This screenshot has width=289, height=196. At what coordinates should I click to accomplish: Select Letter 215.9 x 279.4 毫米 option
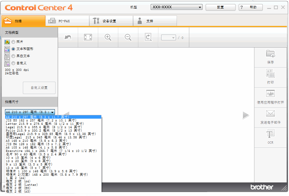pyautogui.click(x=53, y=124)
